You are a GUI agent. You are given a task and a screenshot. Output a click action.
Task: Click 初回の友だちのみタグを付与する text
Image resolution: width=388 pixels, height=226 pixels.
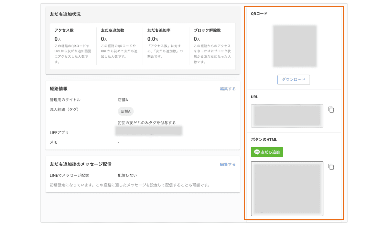147,123
